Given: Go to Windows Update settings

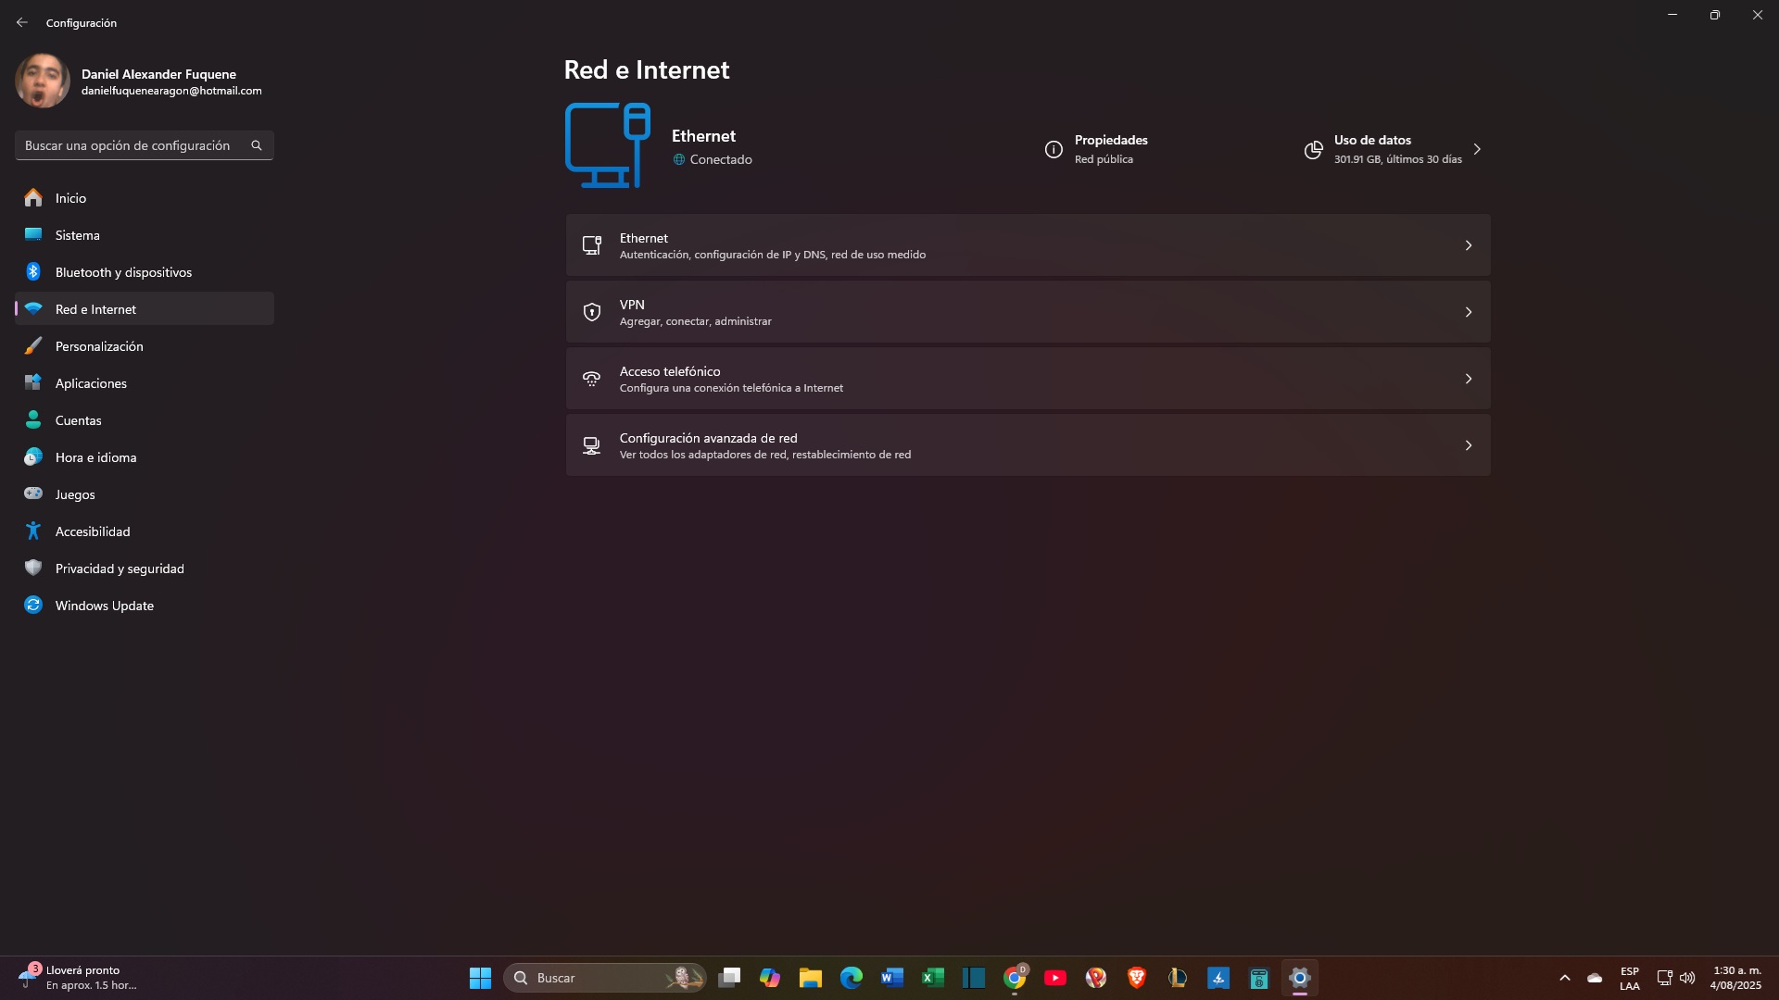Looking at the screenshot, I should [104, 606].
